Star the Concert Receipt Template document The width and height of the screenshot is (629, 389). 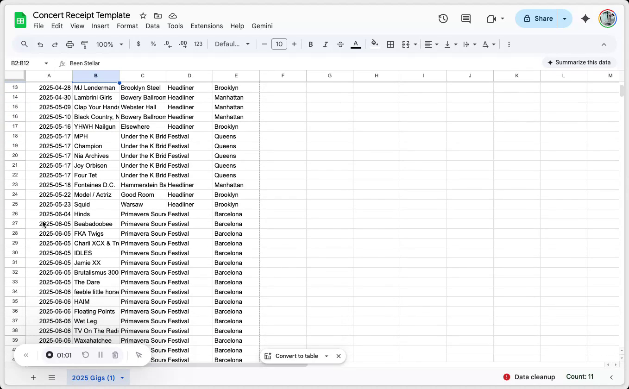143,16
